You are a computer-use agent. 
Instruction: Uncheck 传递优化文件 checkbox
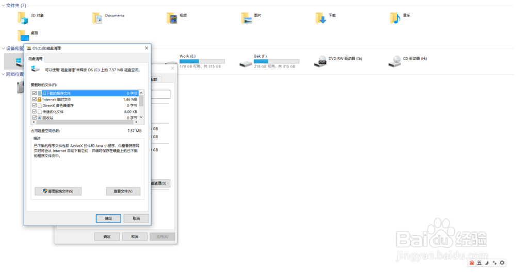(x=34, y=112)
